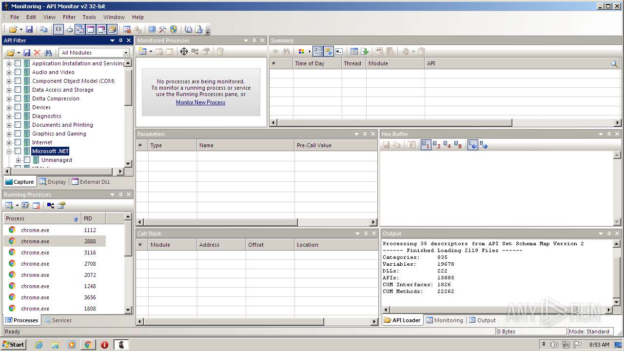The width and height of the screenshot is (624, 351).
Task: Click the little-endian L icon in Hex Buffer
Action: [x=472, y=145]
